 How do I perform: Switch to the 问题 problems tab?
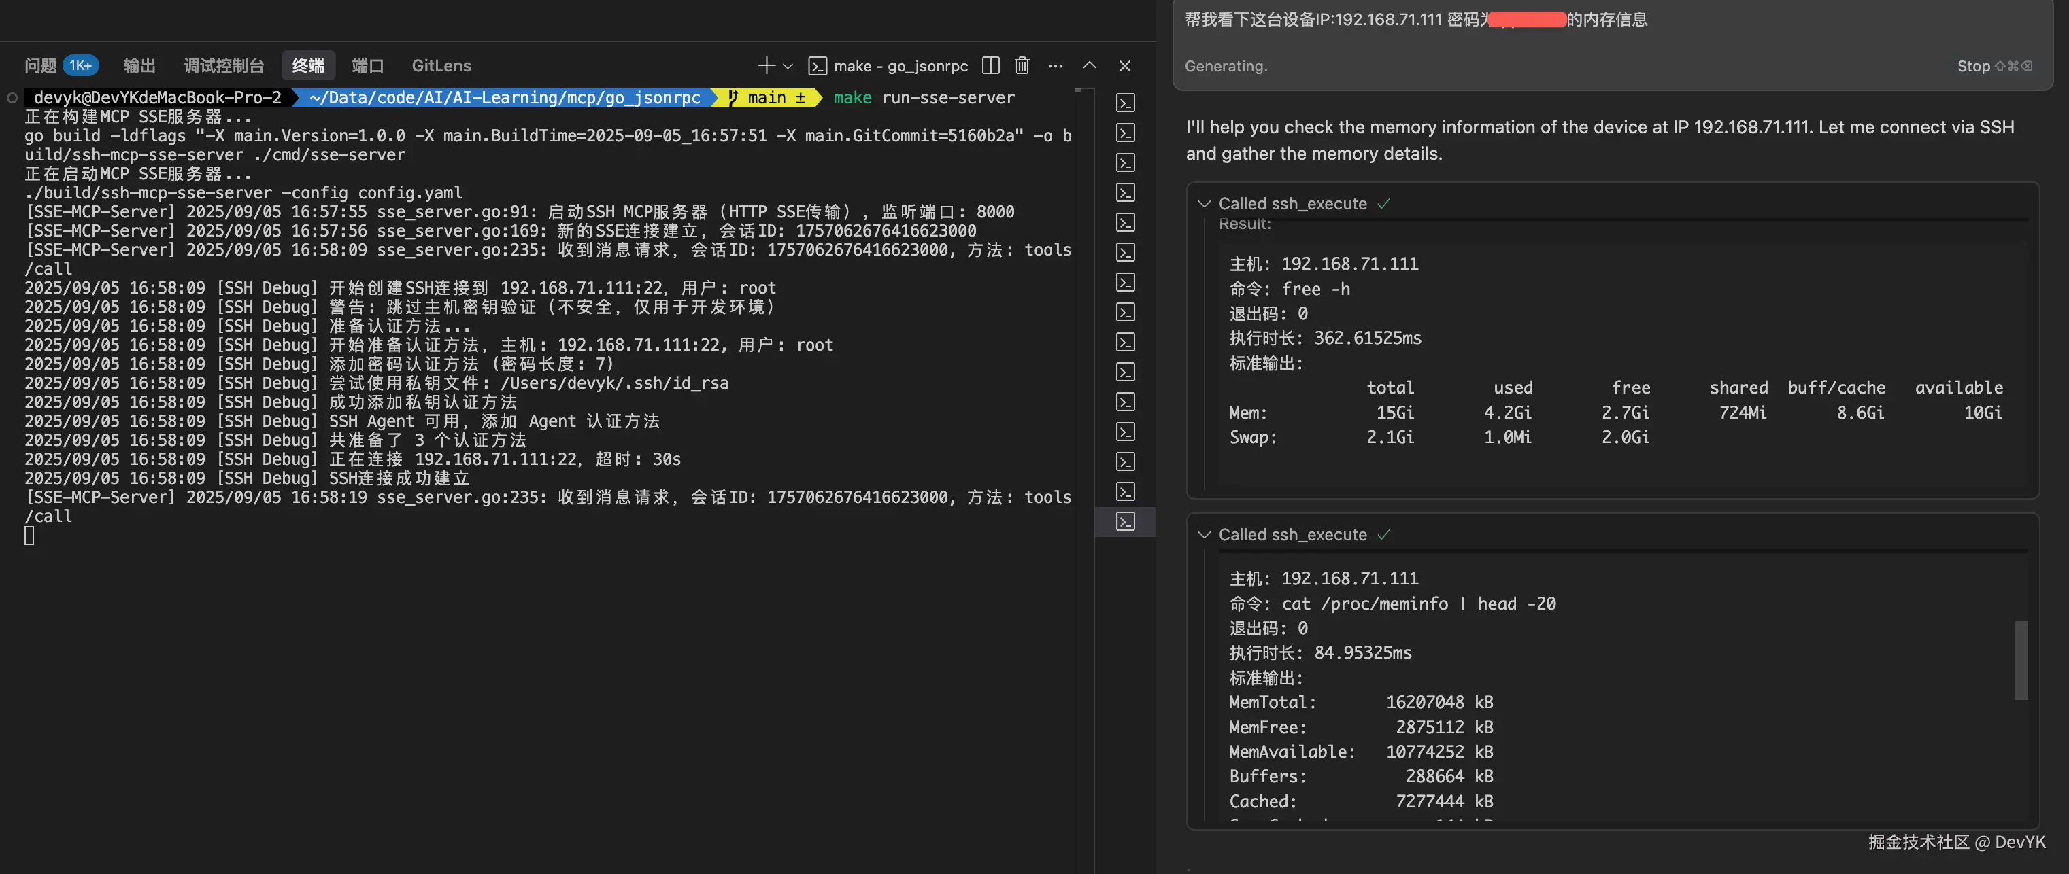tap(40, 66)
